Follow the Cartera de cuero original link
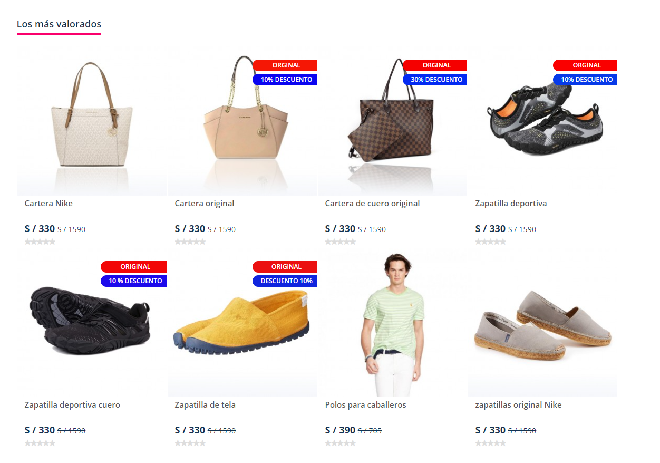The height and width of the screenshot is (463, 660). tap(373, 204)
